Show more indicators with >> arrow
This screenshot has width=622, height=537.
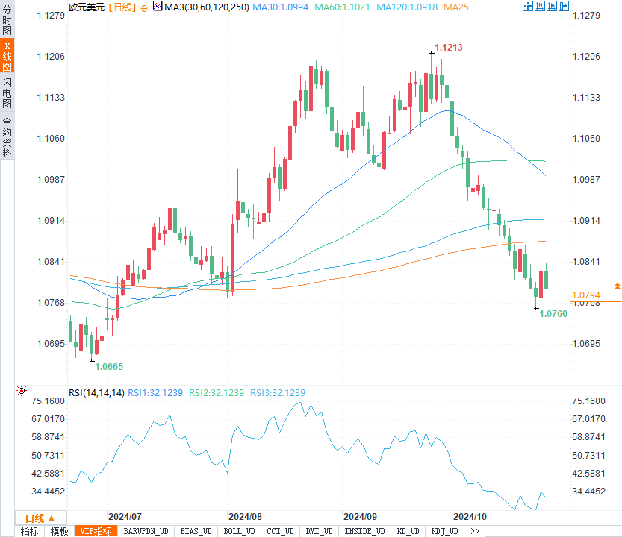(475, 531)
